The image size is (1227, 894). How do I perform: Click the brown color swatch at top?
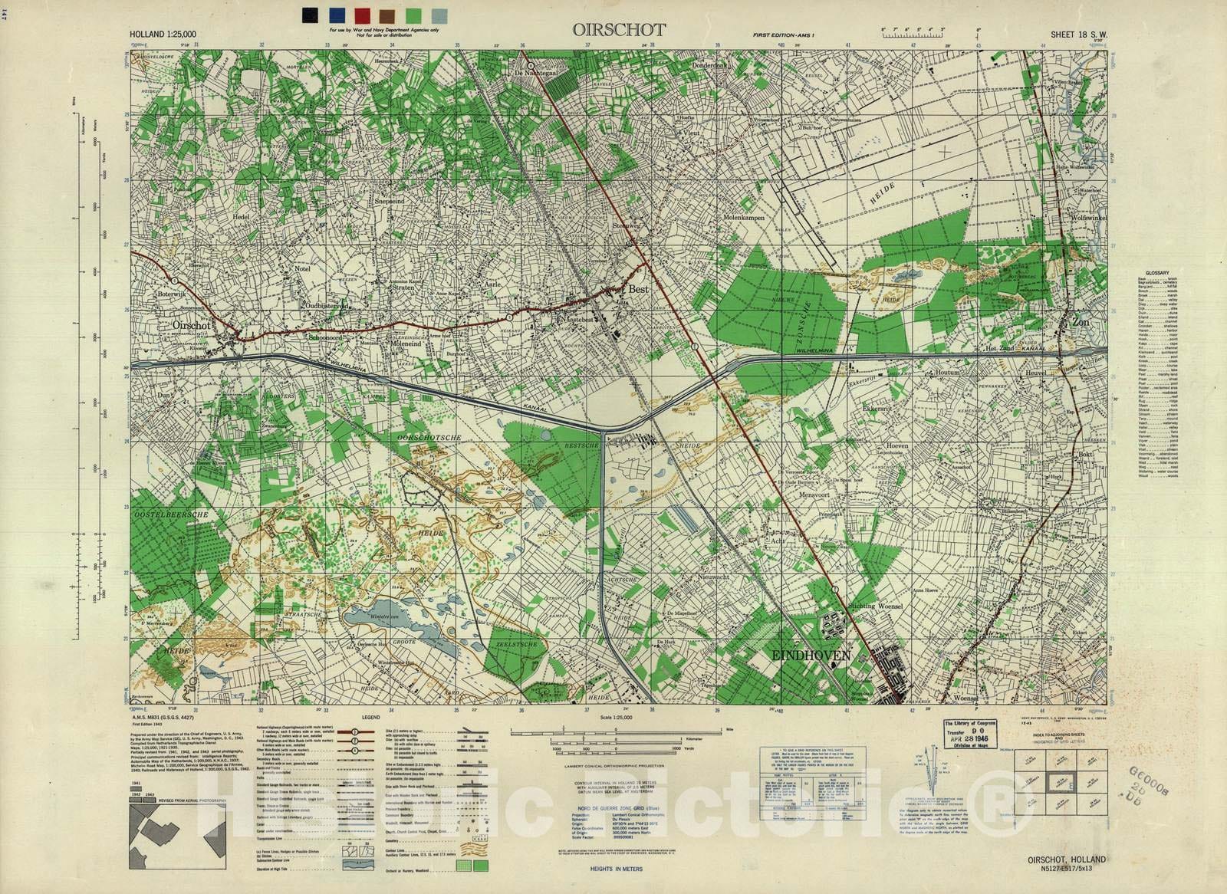pyautogui.click(x=389, y=15)
